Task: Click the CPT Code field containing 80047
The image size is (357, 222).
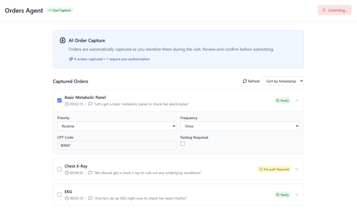Action: coord(117,146)
